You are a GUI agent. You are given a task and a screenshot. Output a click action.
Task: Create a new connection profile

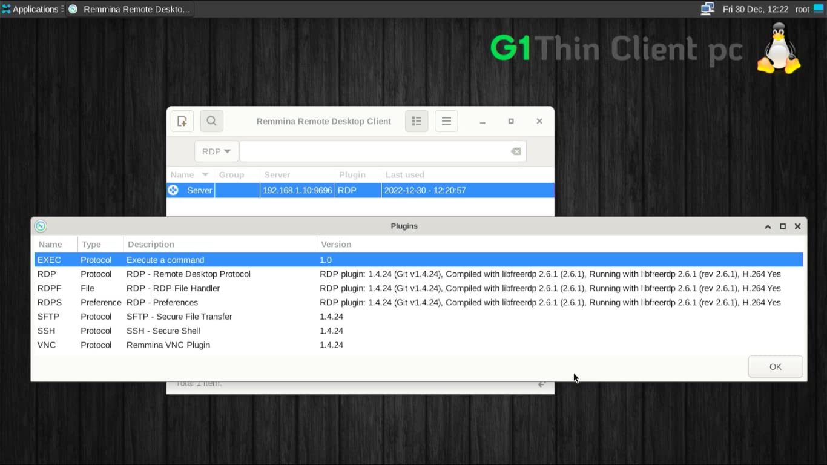click(x=182, y=120)
